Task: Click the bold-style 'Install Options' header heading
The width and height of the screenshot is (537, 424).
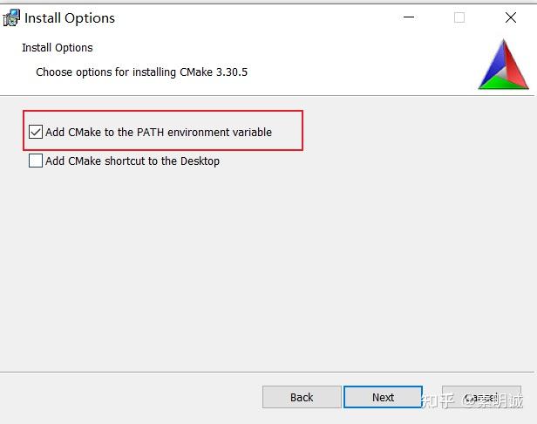Action: pos(58,47)
